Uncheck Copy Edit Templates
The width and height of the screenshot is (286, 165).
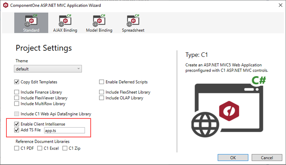point(17,82)
